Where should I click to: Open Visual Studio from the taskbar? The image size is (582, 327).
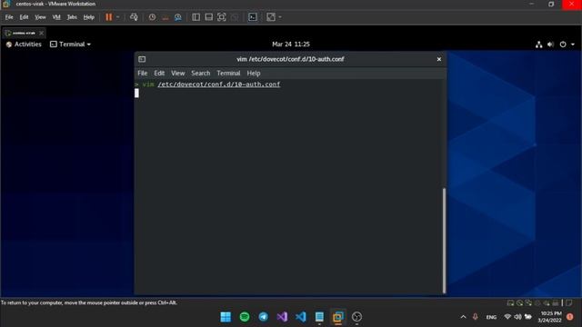(x=282, y=317)
